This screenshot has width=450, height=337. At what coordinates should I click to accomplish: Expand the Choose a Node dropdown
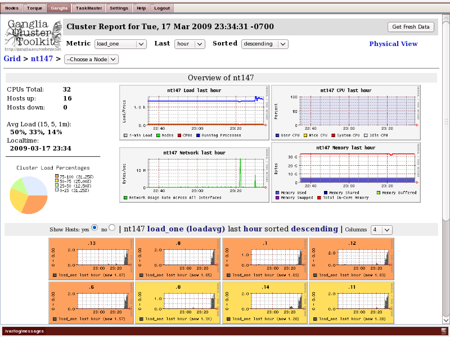91,60
